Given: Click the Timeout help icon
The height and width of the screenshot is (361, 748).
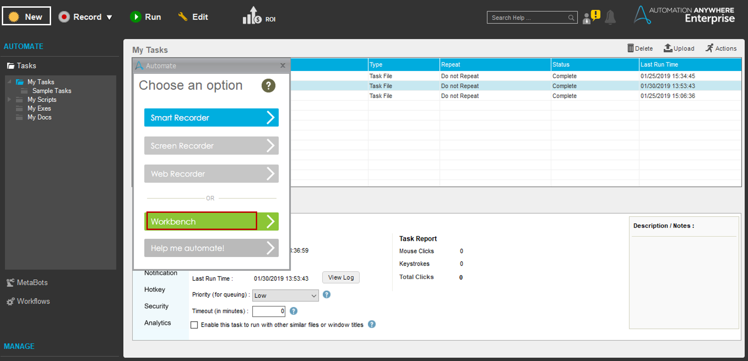Looking at the screenshot, I should click(x=293, y=311).
